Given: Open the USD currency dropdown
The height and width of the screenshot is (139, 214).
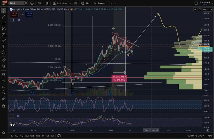Looking at the screenshot, I should coord(207,9).
